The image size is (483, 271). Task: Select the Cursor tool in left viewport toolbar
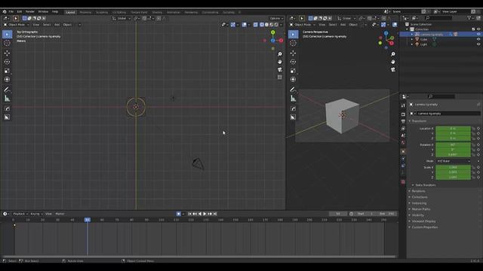point(7,44)
